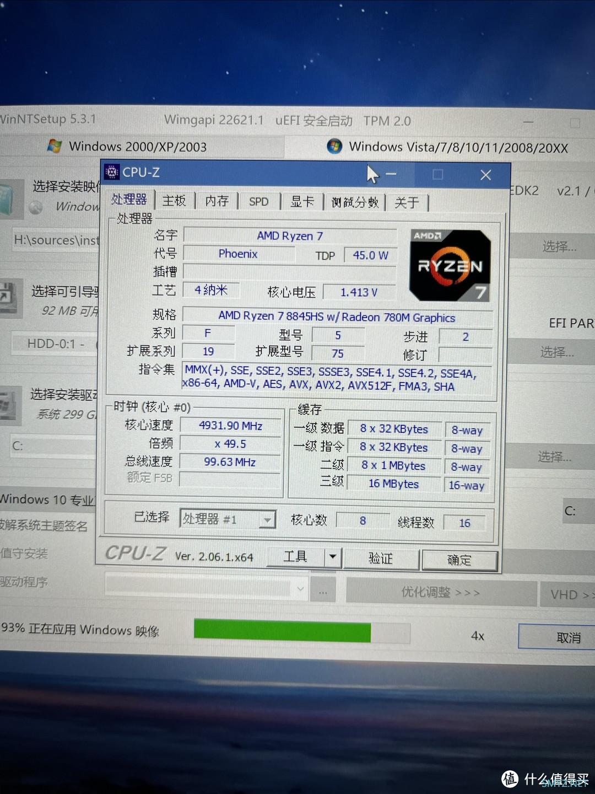Click the Windows 10 专业 edition text
The width and height of the screenshot is (595, 794).
(x=47, y=500)
